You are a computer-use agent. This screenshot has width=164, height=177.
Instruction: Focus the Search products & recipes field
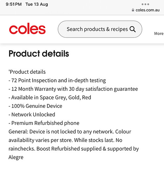pos(100,29)
